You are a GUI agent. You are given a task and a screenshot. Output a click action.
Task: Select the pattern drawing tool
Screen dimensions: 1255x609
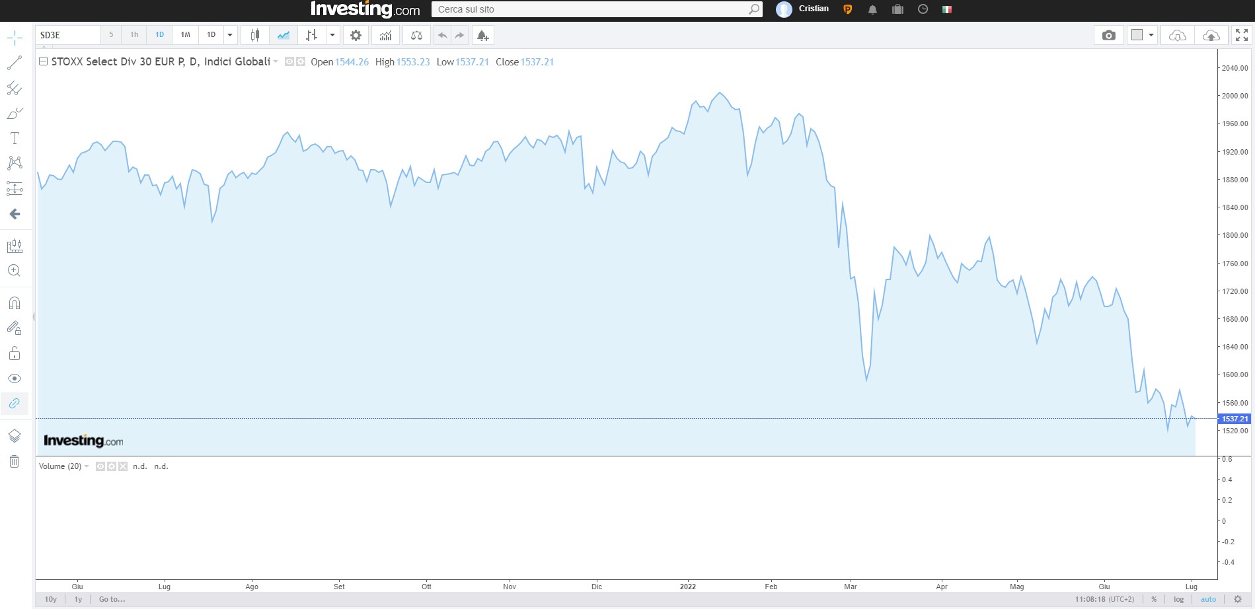coord(15,163)
